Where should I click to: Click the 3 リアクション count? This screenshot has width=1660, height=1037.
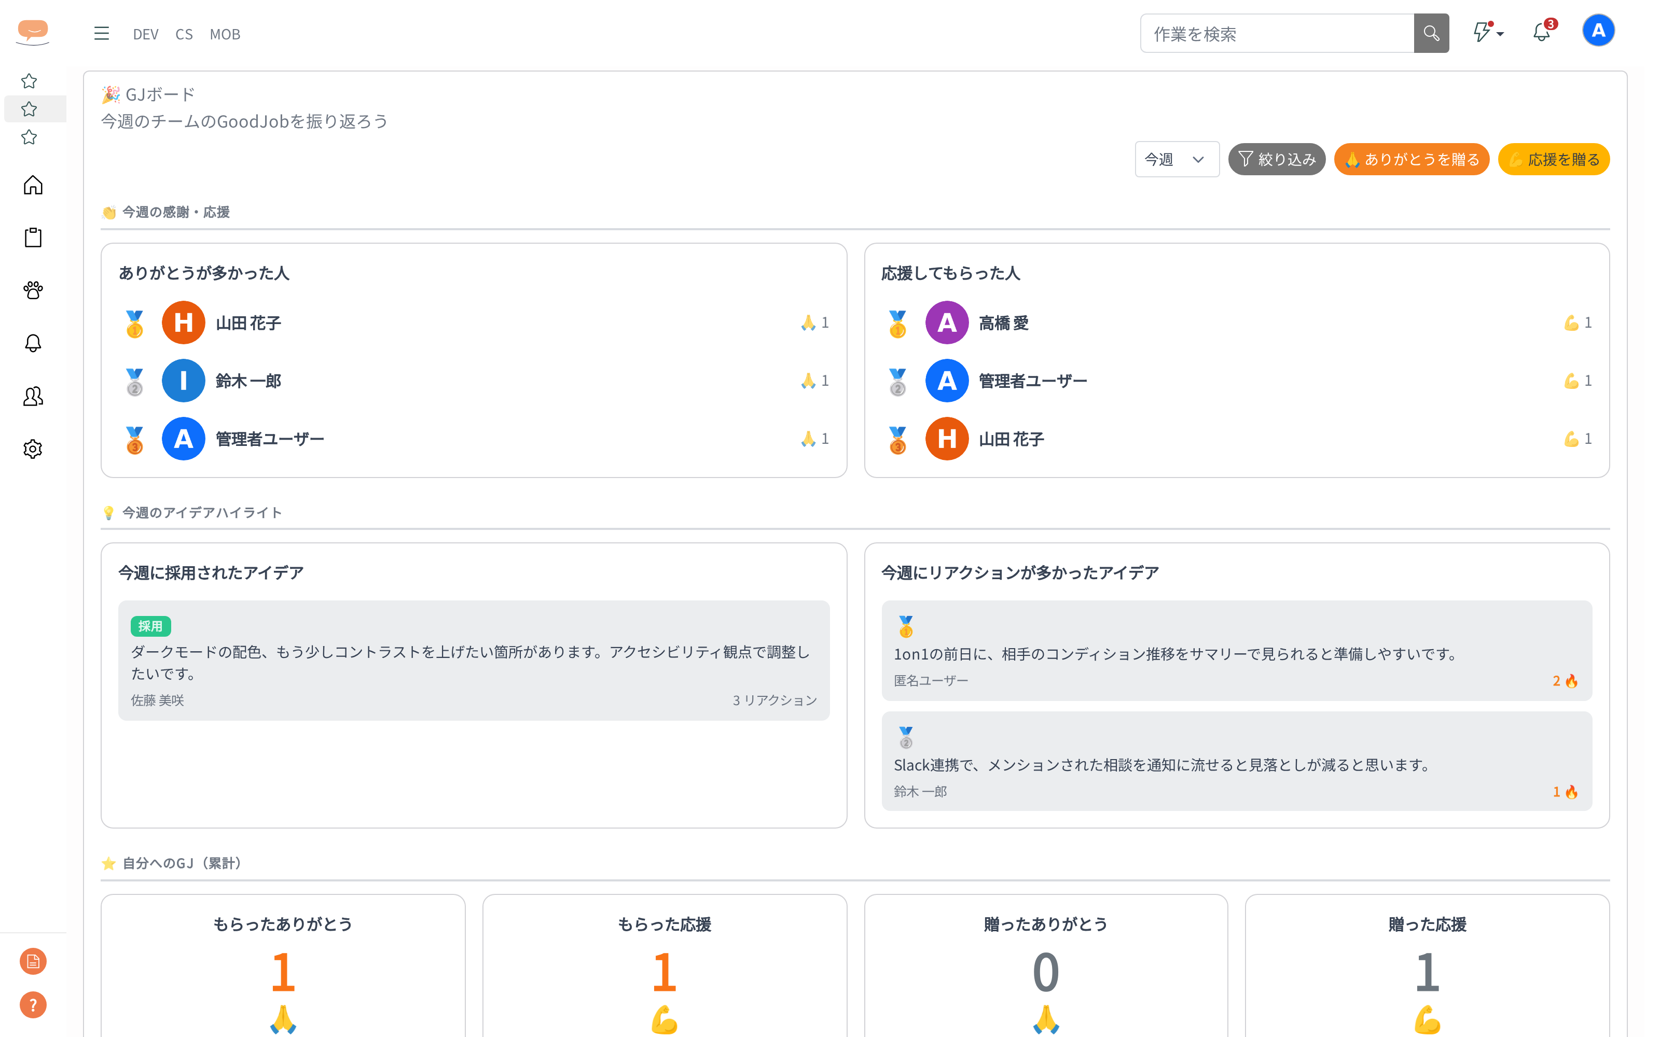click(774, 700)
